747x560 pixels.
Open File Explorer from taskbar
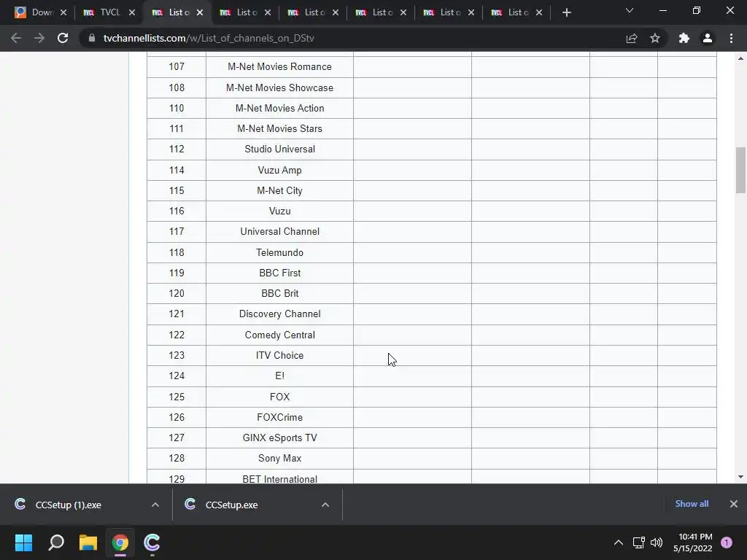click(88, 542)
